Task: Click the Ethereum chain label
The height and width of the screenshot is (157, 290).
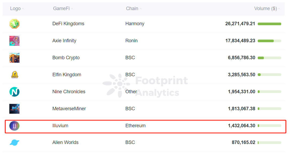Action: point(136,126)
